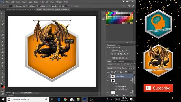Image resolution: width=181 pixels, height=102 pixels.
Task: Select the Move tool
Action: click(x=3, y=14)
